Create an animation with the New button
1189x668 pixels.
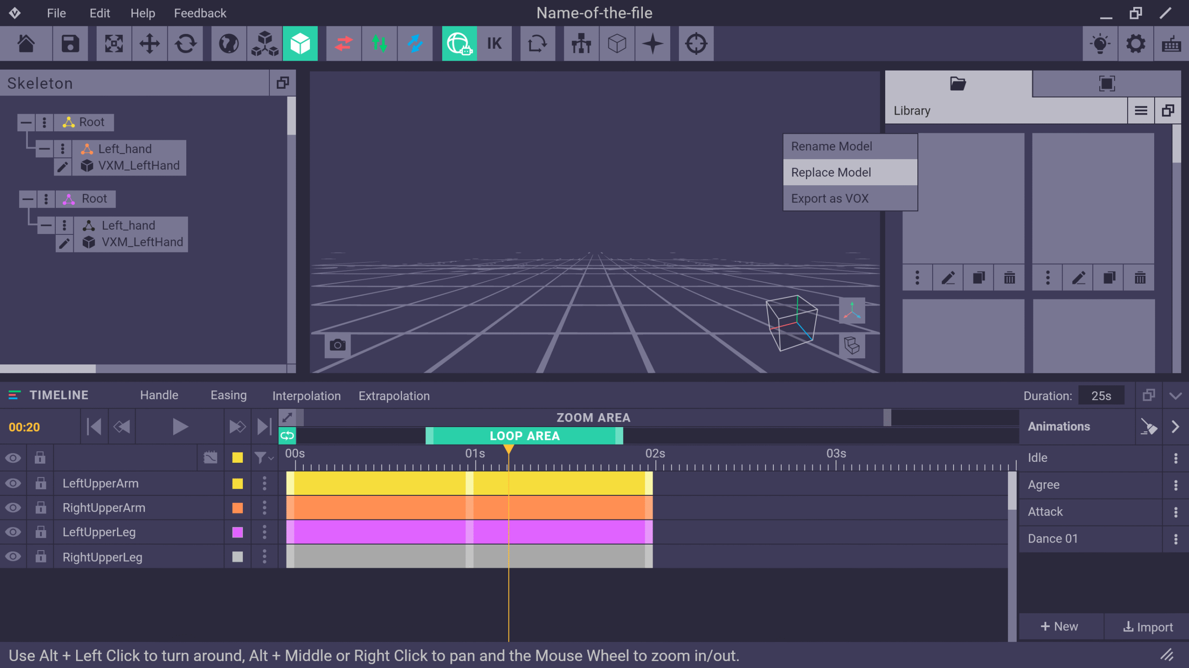[x=1060, y=626]
